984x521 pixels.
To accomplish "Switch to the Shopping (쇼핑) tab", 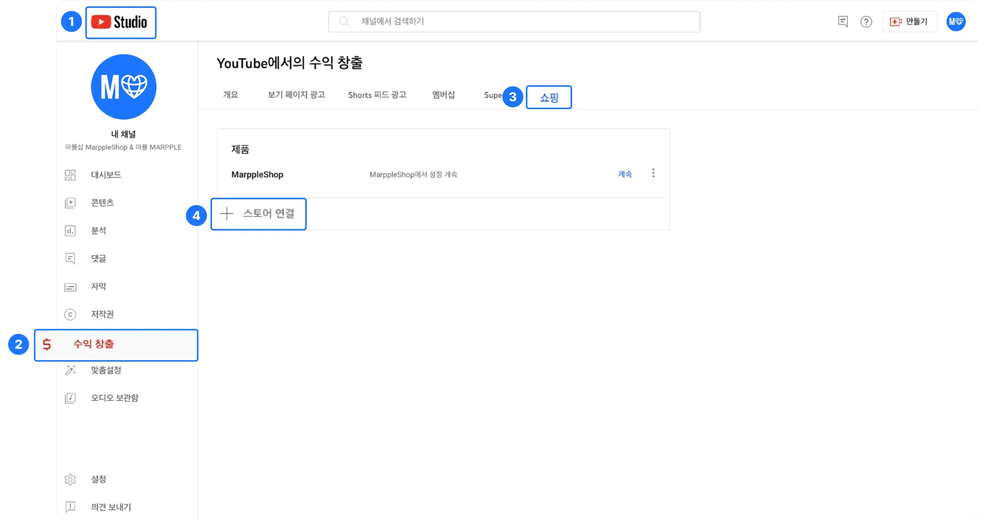I will [x=549, y=97].
